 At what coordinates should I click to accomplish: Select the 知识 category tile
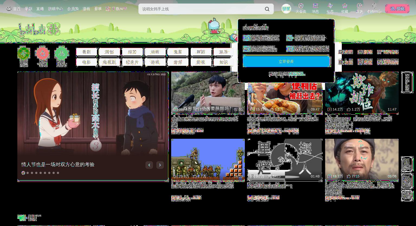pos(224,62)
